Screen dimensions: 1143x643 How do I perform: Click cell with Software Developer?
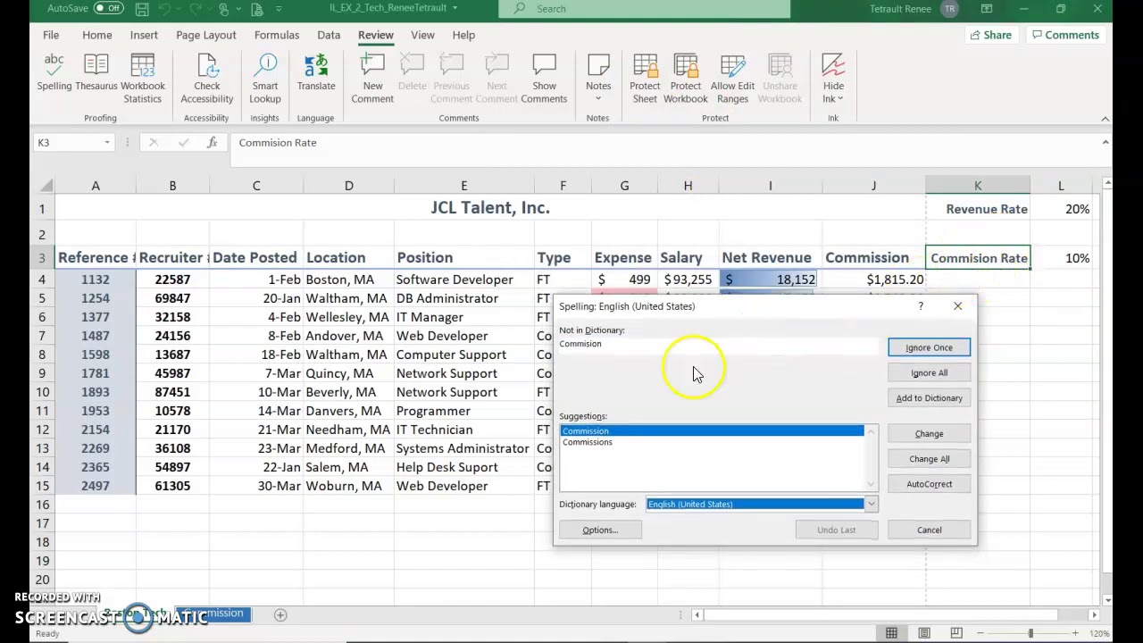(x=463, y=280)
